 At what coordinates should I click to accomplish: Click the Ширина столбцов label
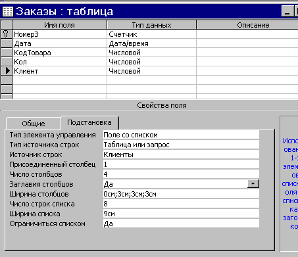point(39,194)
